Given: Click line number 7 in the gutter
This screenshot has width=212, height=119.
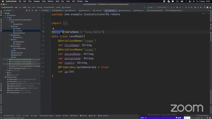Looking at the screenshot, I should coord(43,32).
